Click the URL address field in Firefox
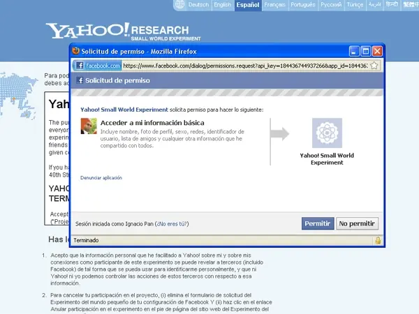 coord(245,66)
